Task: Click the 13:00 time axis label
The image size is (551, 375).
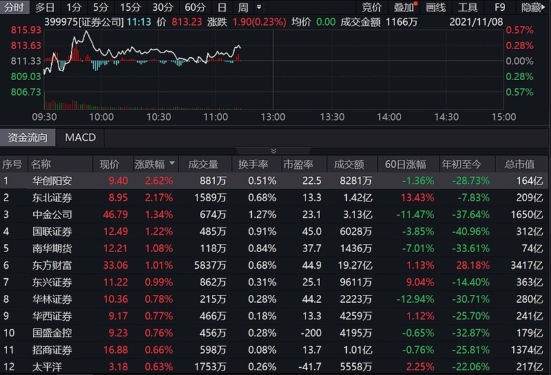Action: point(273,117)
